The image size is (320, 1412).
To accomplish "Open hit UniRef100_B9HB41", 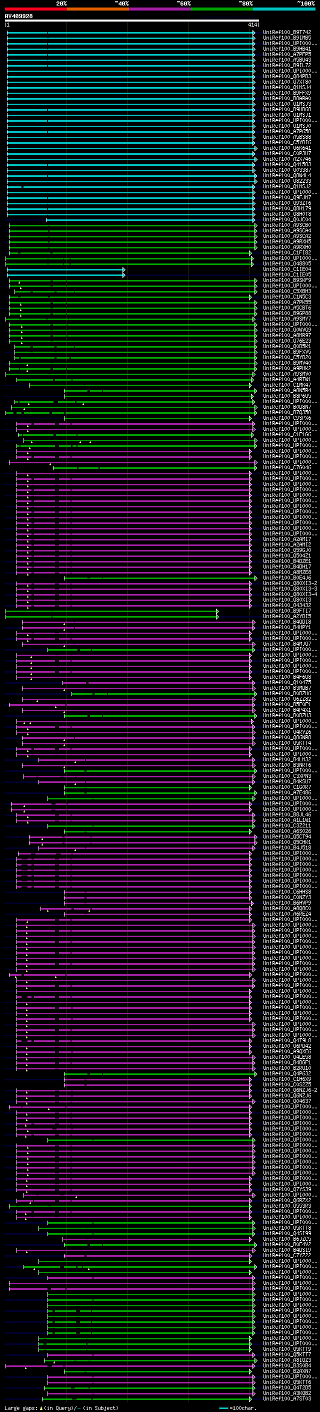I will (287, 49).
